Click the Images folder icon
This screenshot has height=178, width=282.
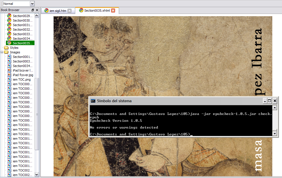point(6,52)
